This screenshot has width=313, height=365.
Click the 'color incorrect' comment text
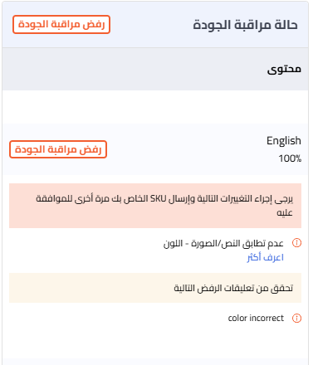pyautogui.click(x=256, y=318)
